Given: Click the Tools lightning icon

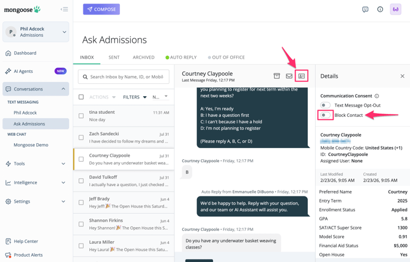Looking at the screenshot, I should click(x=9, y=163).
